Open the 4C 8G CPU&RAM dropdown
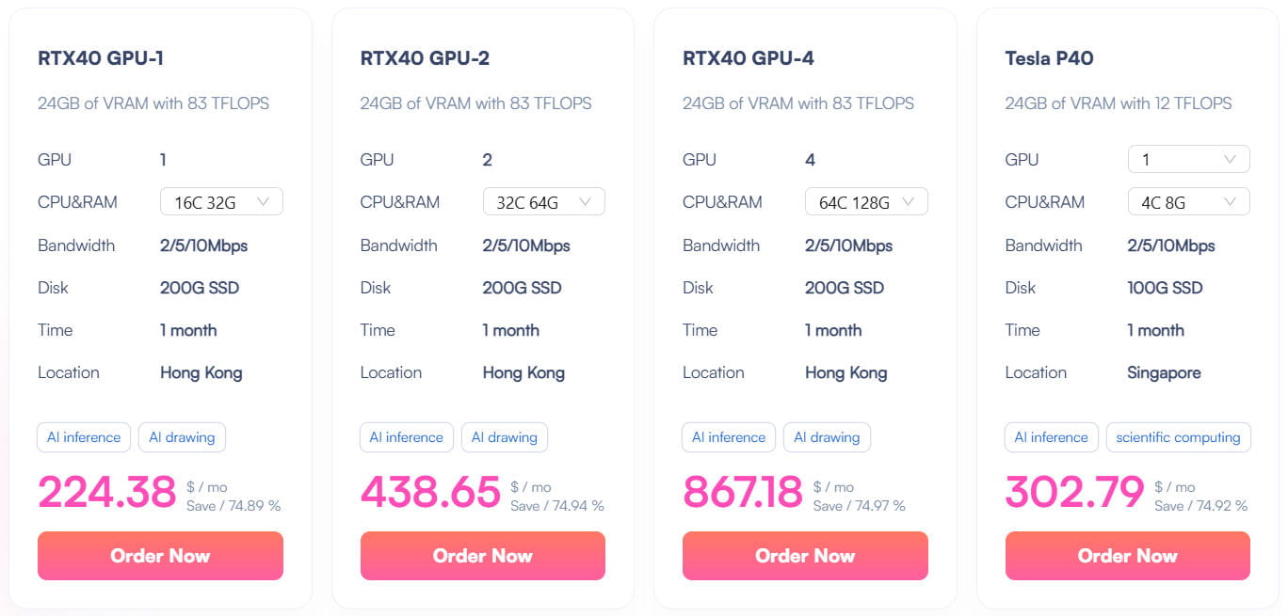 click(x=1188, y=201)
